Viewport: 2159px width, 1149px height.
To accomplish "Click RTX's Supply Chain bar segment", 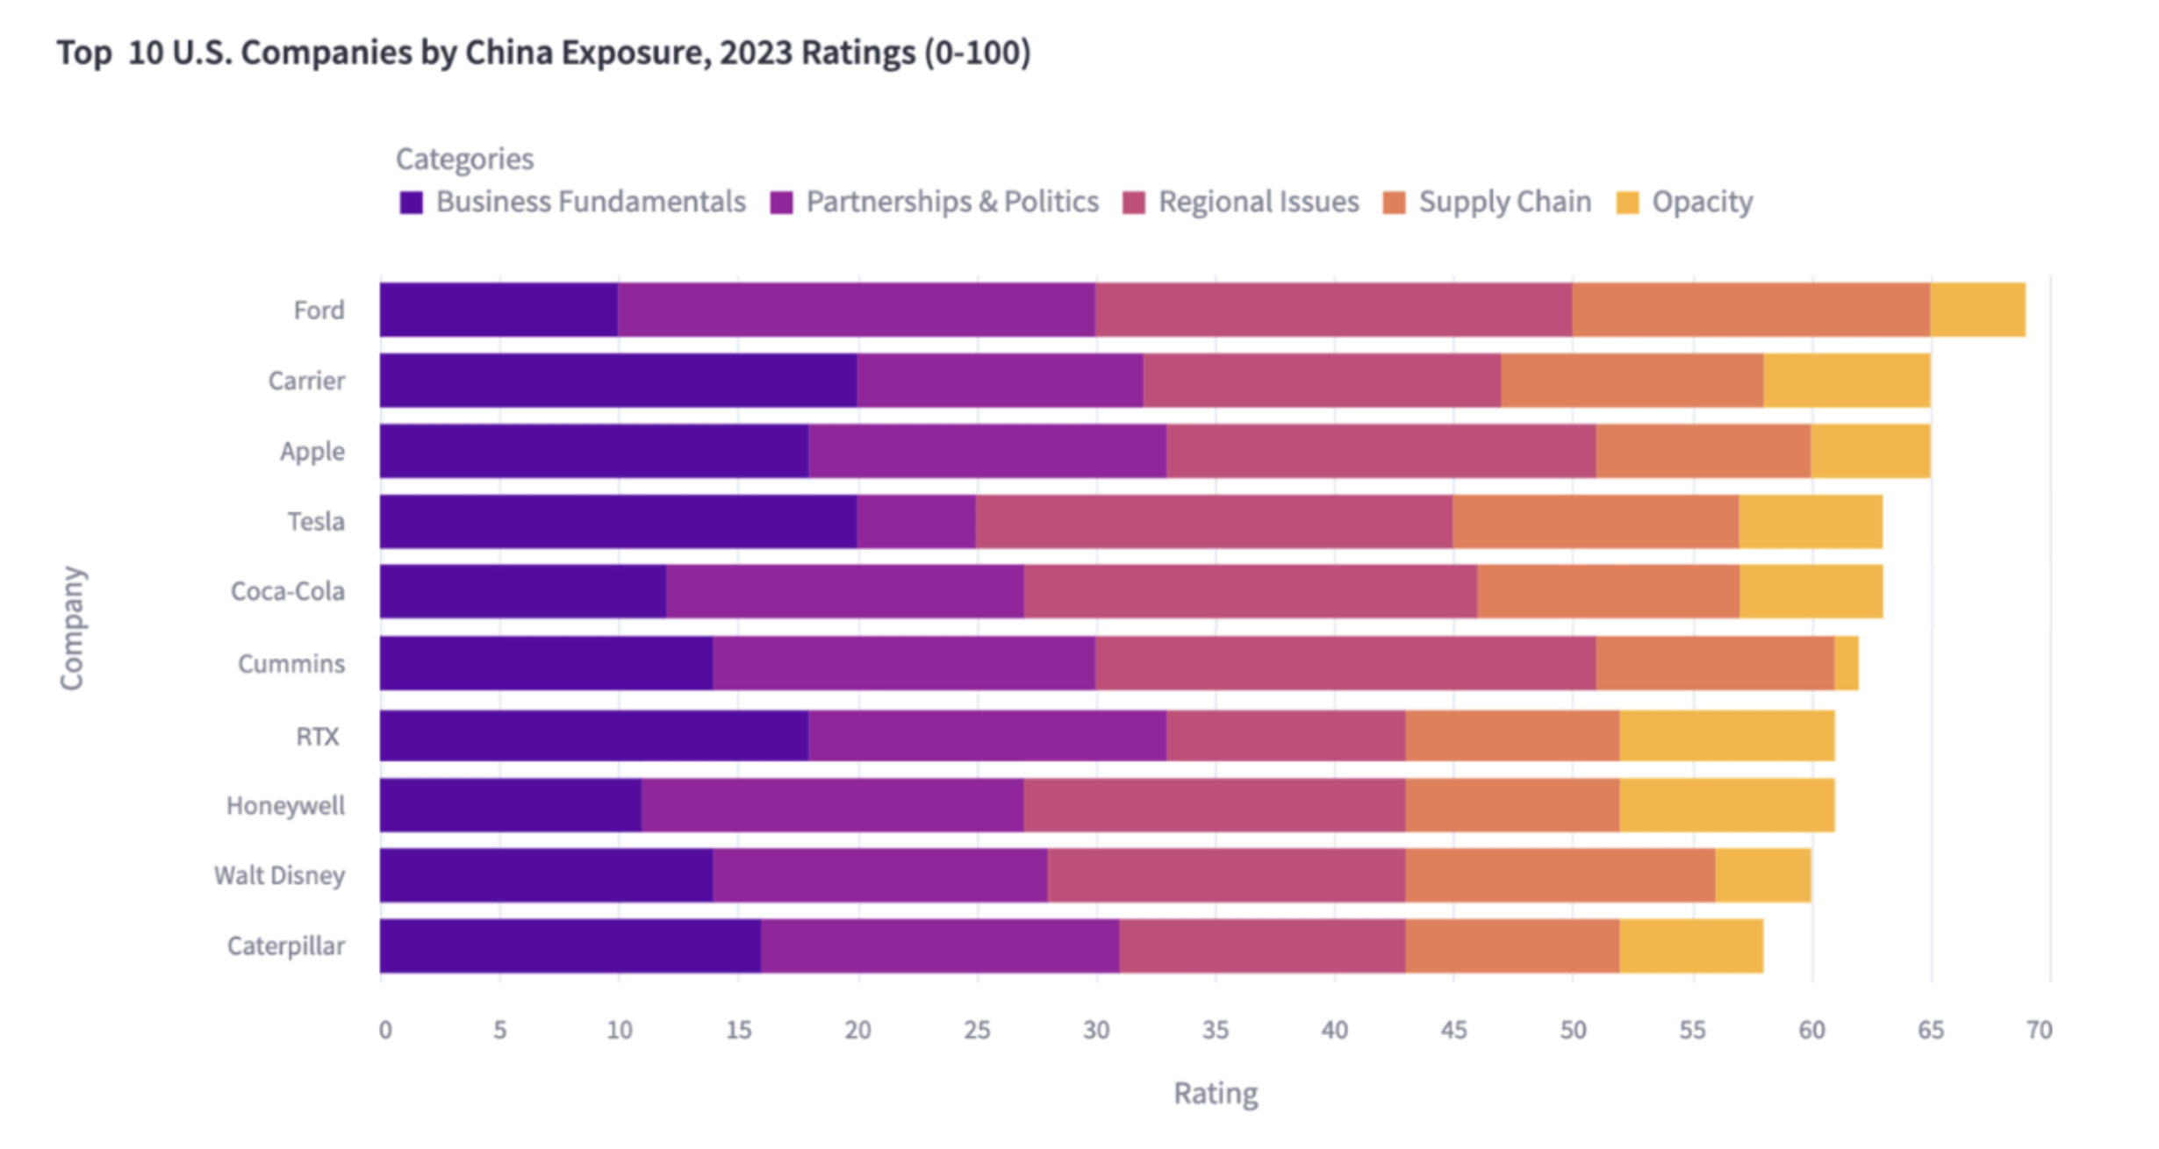I will point(1511,736).
